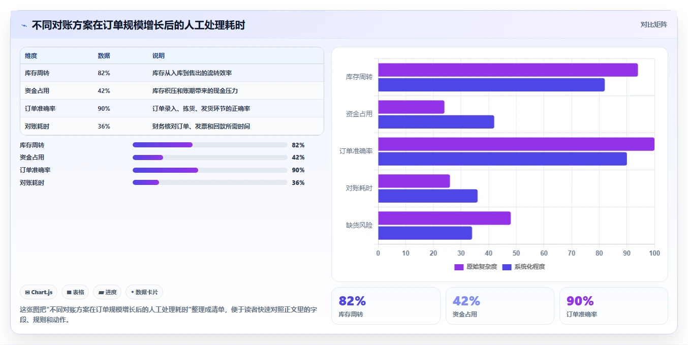
Task: Open the 90% 订单准确率 data card
Action: point(614,306)
